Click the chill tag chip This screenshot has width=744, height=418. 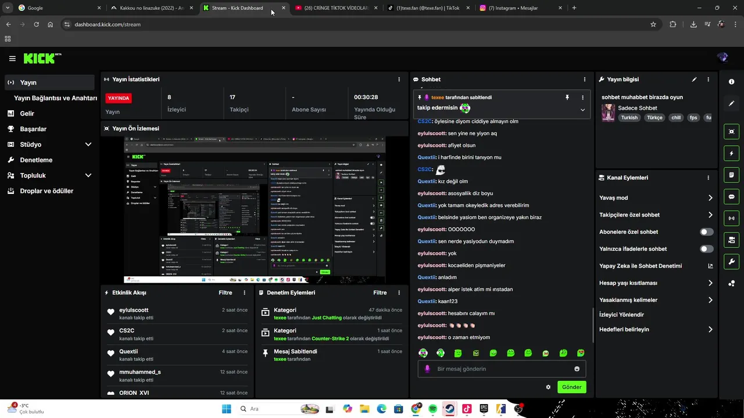coord(675,117)
